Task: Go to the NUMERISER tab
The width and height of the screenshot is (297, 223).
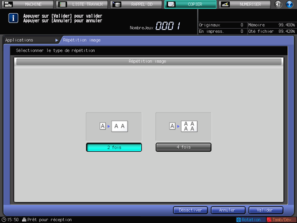Action: point(245,4)
